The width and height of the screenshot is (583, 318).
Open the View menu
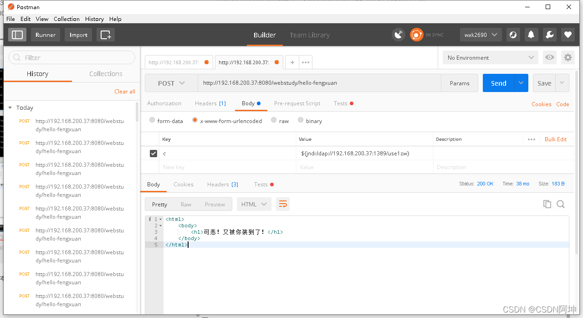point(42,19)
